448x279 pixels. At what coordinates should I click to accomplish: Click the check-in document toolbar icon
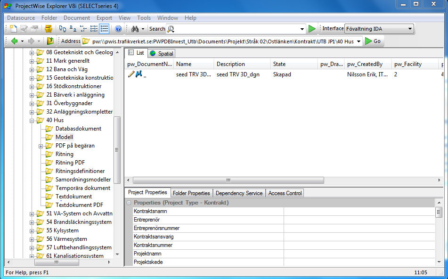[24, 29]
